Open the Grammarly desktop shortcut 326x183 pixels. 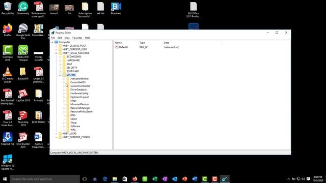(x=23, y=8)
